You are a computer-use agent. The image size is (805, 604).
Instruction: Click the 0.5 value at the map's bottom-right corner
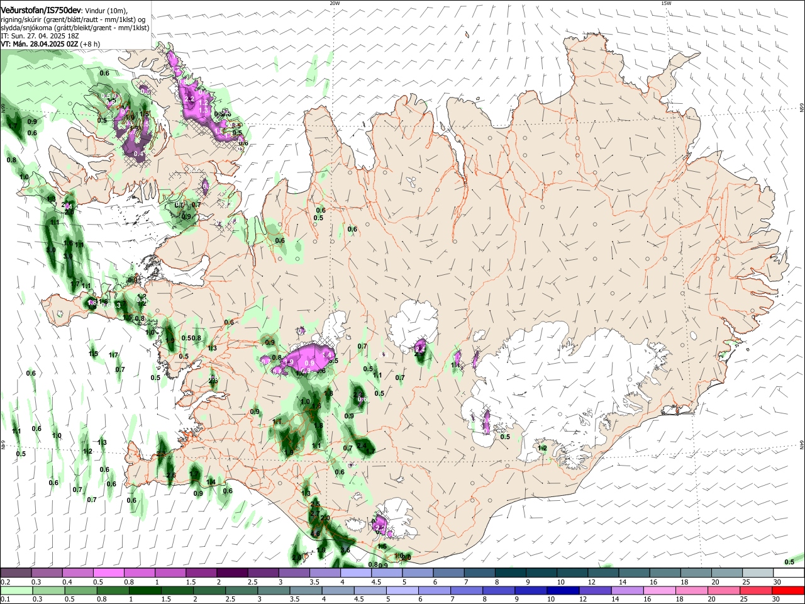tap(789, 562)
